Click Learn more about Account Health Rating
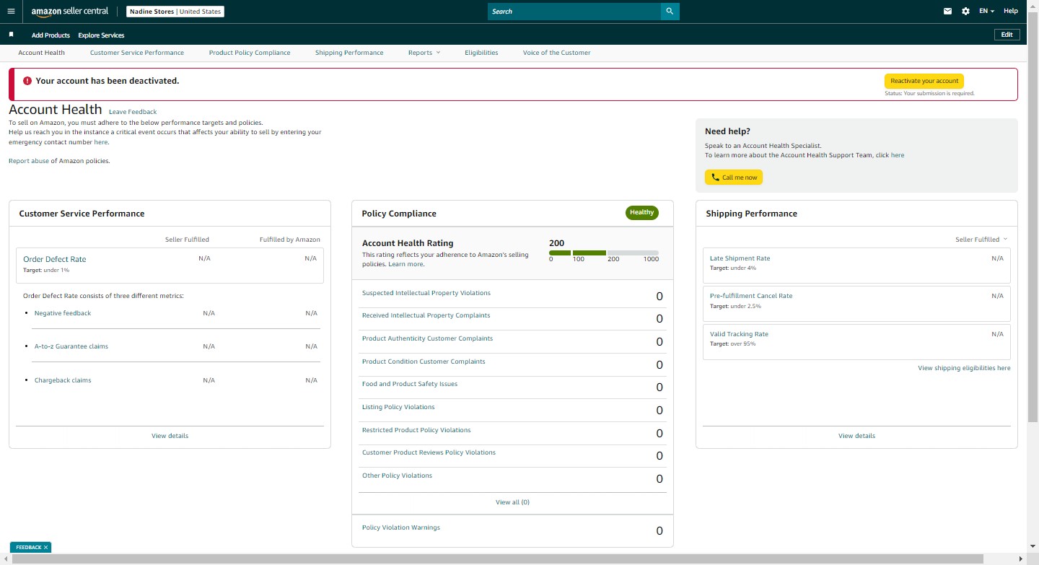 coord(405,264)
